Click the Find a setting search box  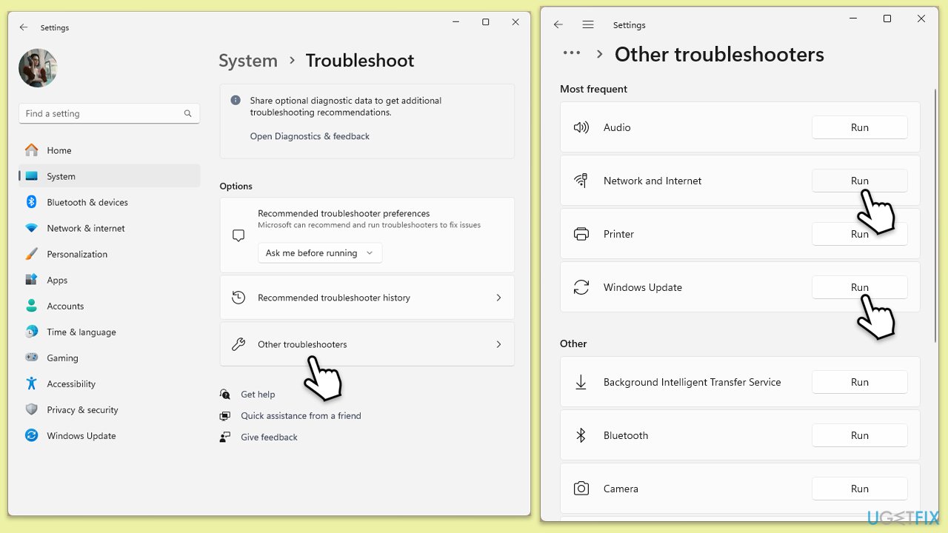click(102, 113)
